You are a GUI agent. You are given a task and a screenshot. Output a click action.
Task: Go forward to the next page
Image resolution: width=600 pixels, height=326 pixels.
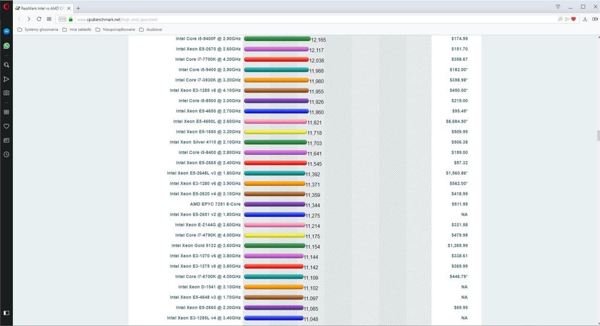(x=29, y=19)
